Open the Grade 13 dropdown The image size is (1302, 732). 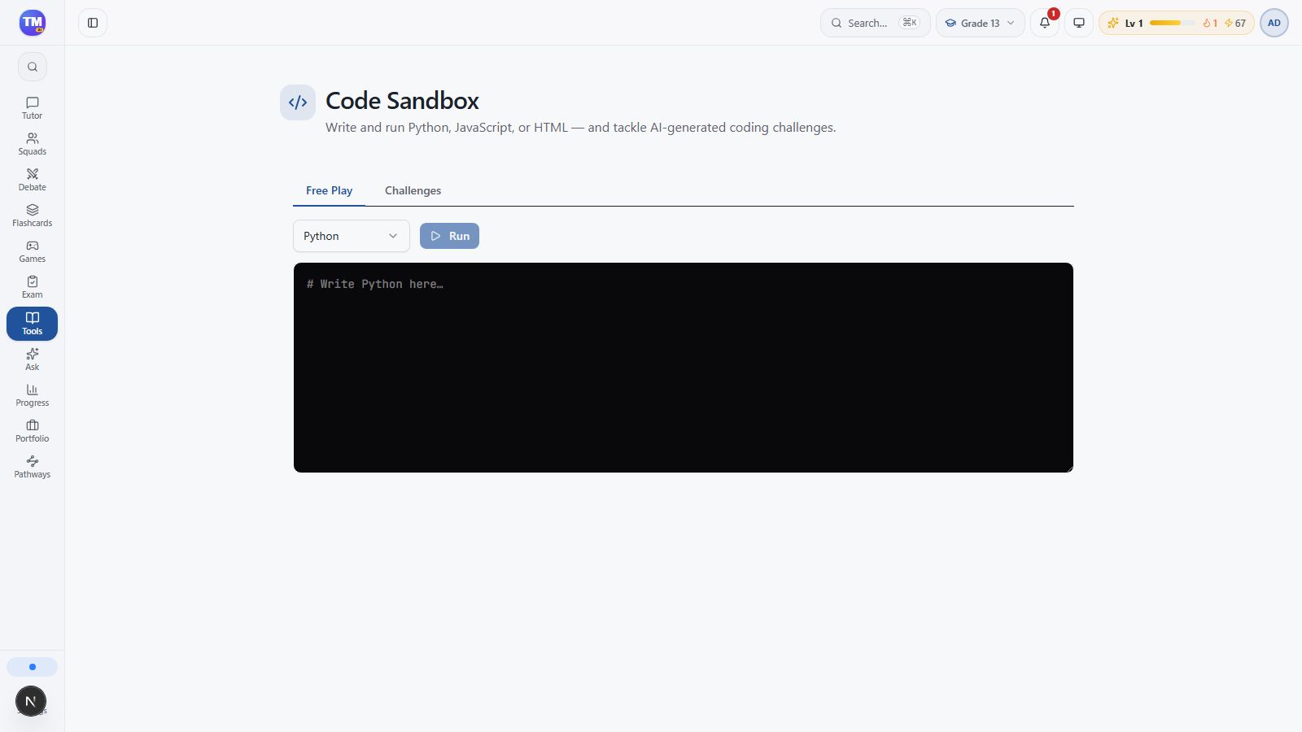(x=981, y=23)
